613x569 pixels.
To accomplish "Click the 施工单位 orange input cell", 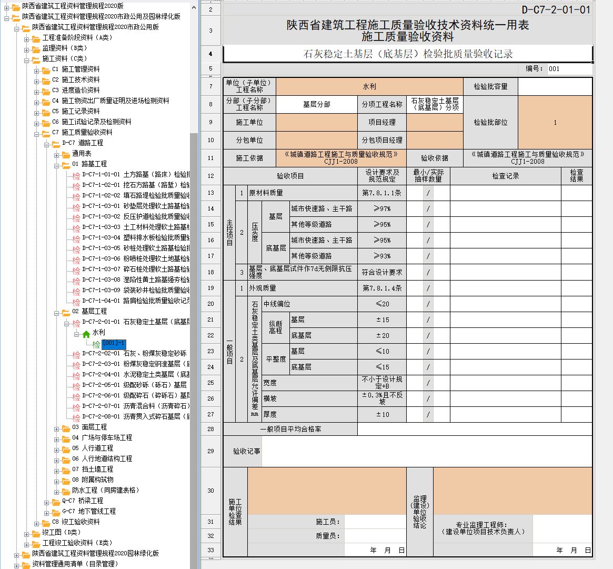I will 316,122.
